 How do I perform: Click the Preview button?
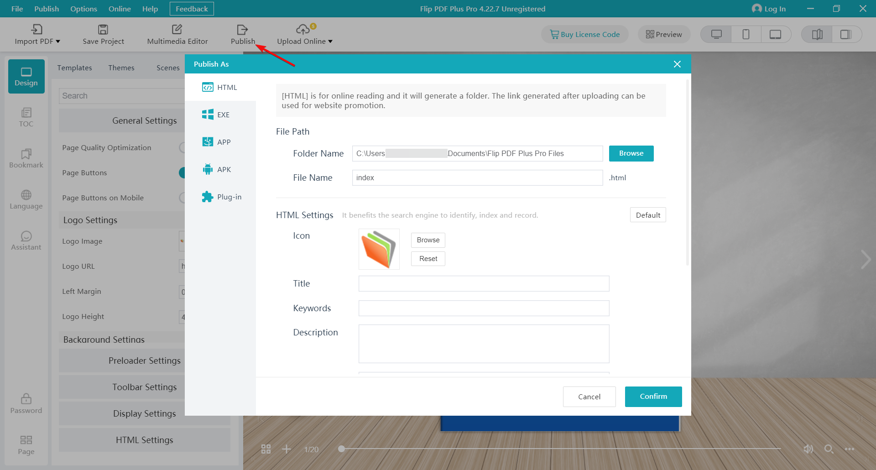click(664, 34)
